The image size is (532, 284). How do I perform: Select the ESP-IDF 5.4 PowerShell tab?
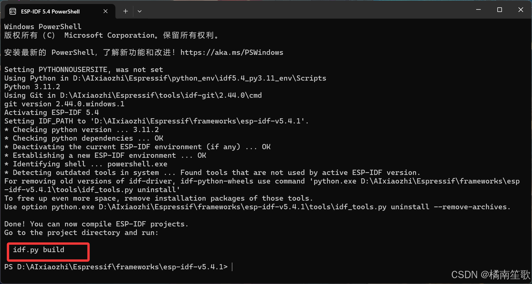pyautogui.click(x=50, y=12)
